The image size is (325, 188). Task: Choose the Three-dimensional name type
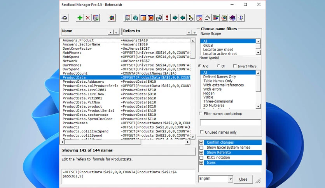click(x=218, y=101)
